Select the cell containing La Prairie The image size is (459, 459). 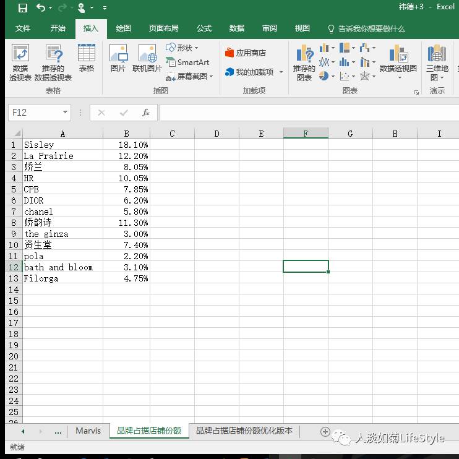[62, 156]
